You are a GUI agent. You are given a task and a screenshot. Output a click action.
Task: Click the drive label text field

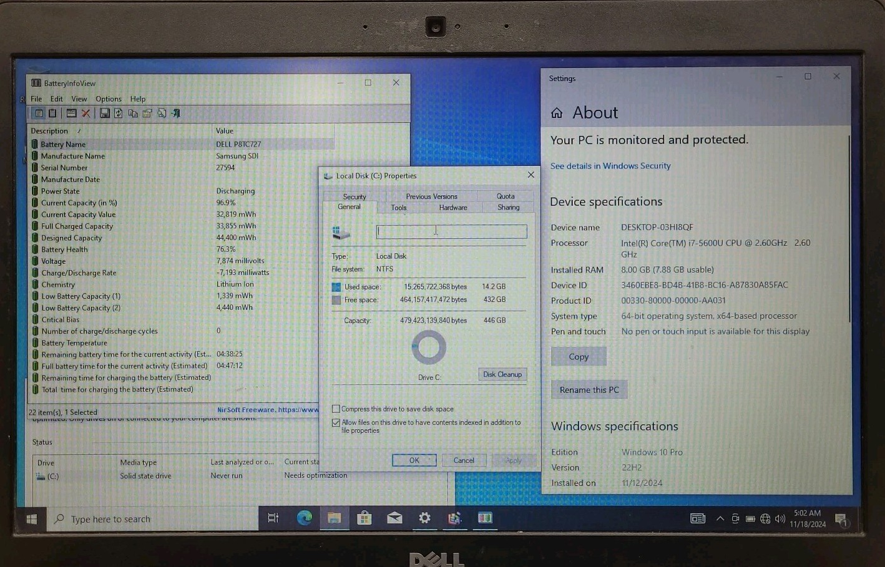coord(451,231)
